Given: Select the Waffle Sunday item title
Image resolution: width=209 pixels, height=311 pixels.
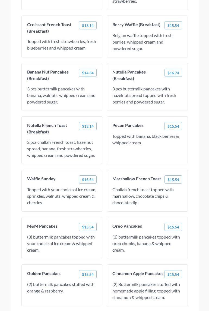Looking at the screenshot, I should 41,179.
